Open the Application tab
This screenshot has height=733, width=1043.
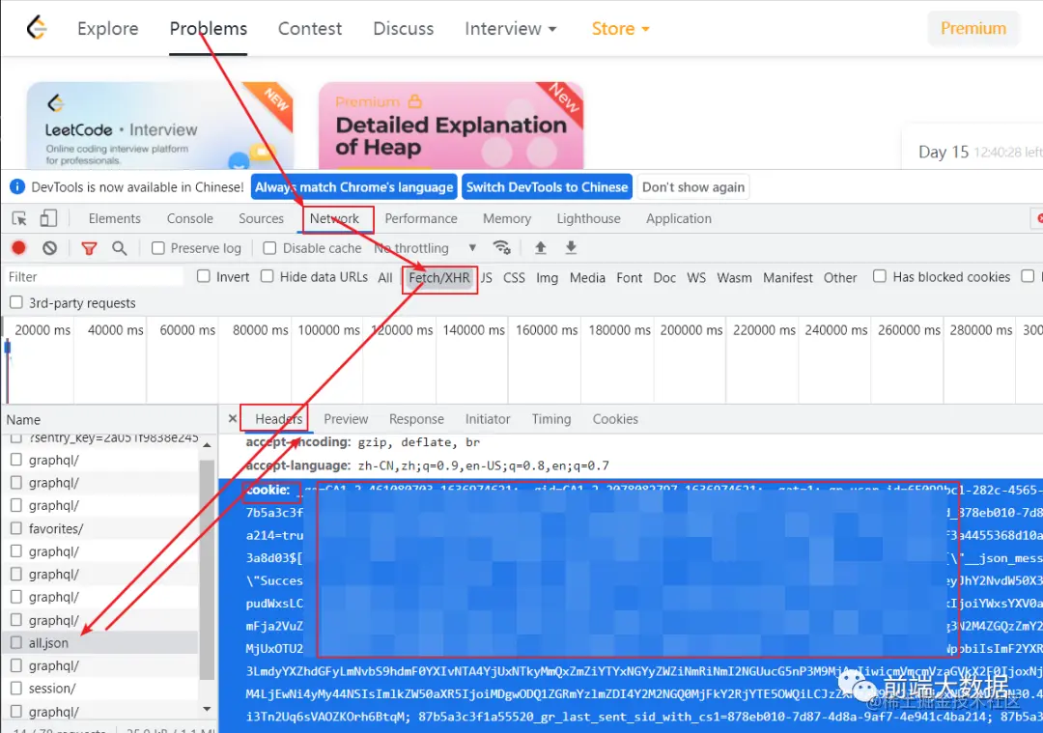tap(679, 218)
